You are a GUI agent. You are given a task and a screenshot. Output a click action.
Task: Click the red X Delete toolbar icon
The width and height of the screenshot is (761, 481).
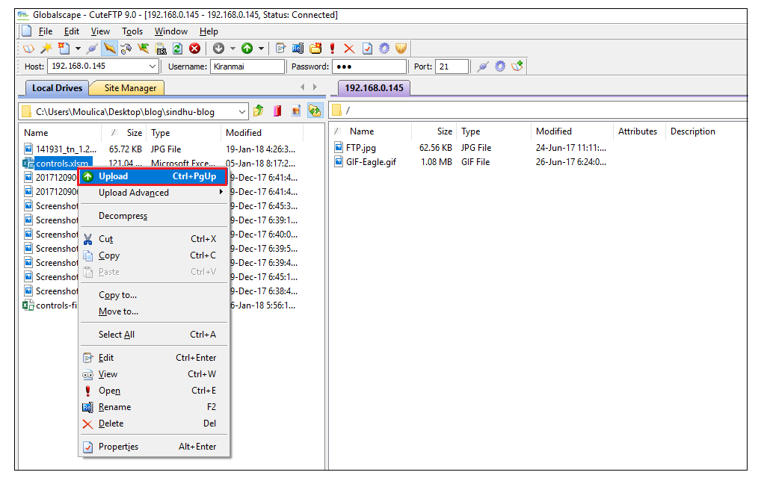tap(349, 49)
